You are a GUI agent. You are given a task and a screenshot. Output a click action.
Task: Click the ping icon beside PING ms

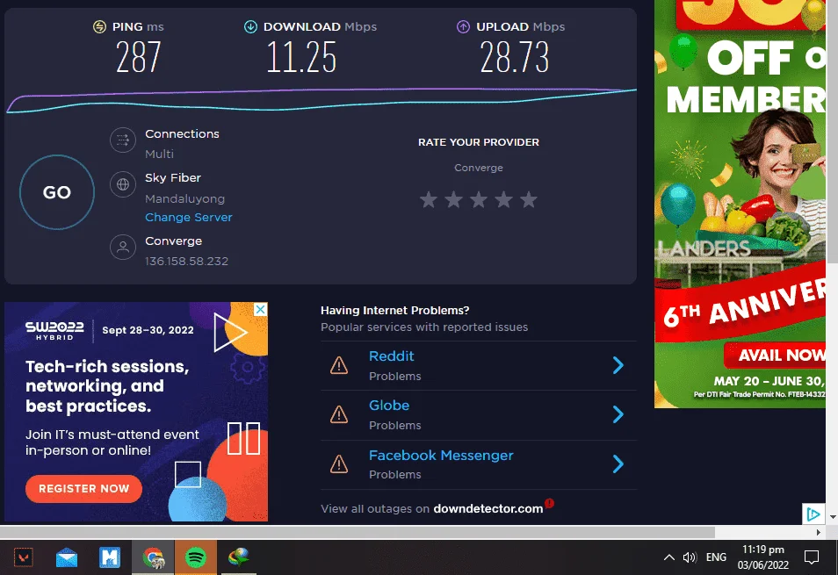click(99, 26)
